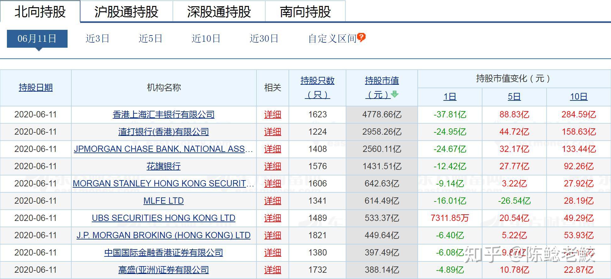
Task: Open the 沪股通持股 tab
Action: point(126,12)
